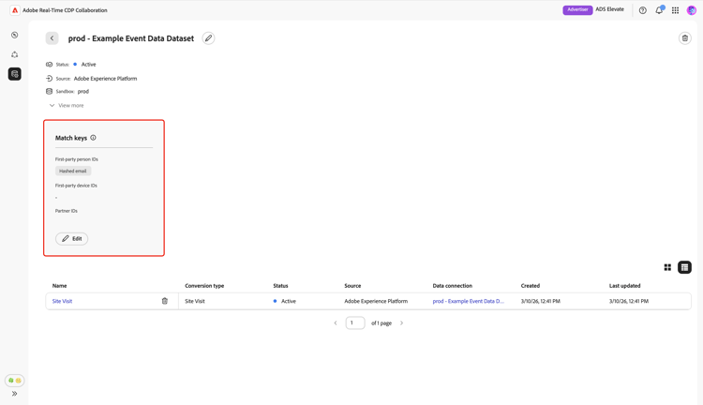Viewport: 703px width, 405px height.
Task: Go back with the left chevron button
Action: click(x=52, y=38)
